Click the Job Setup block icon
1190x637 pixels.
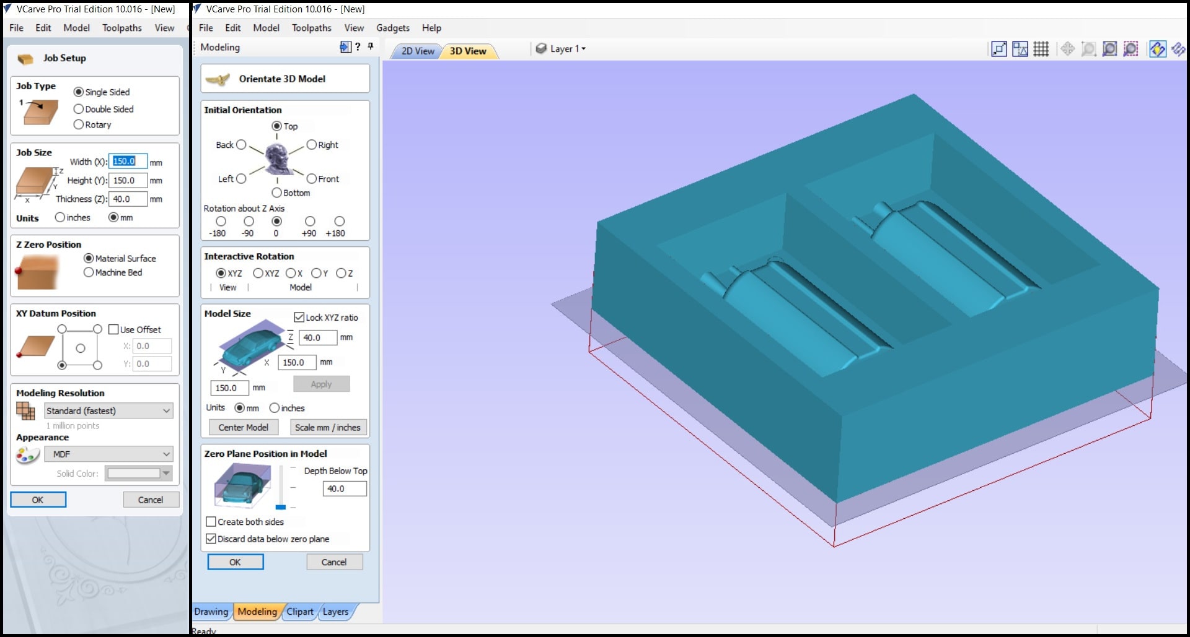(25, 59)
